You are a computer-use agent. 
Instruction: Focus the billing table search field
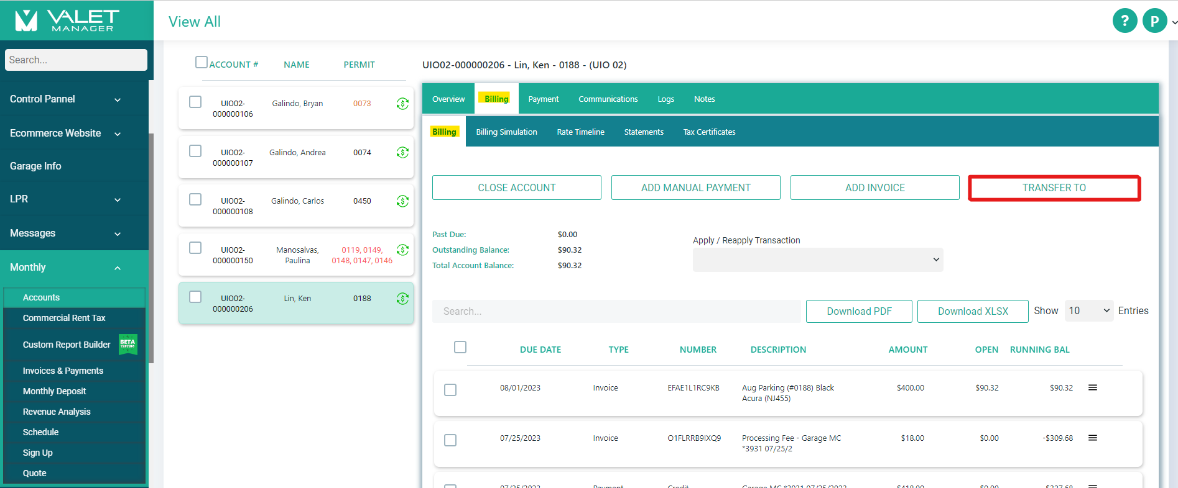tap(616, 312)
